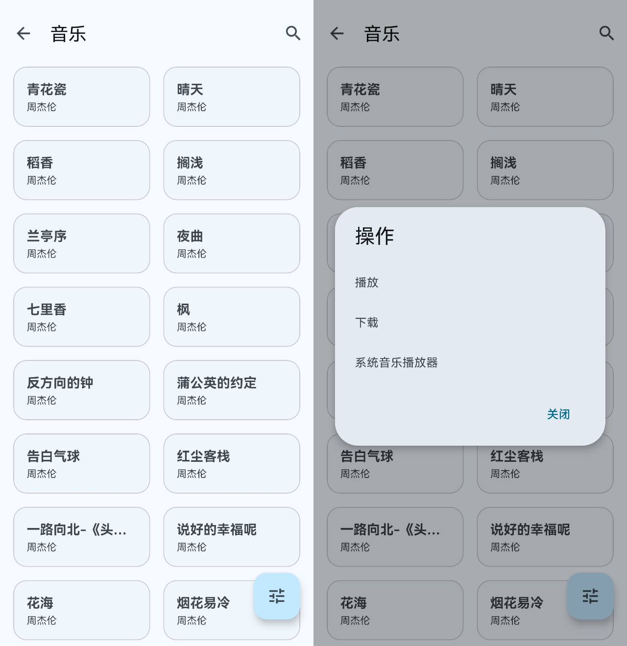
Task: Select the 稻香 song card on left screen
Action: 82,170
